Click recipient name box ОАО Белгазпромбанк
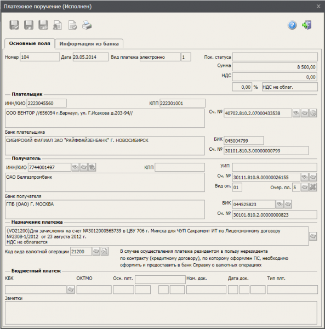This screenshot has height=329, width=325. click(x=105, y=183)
